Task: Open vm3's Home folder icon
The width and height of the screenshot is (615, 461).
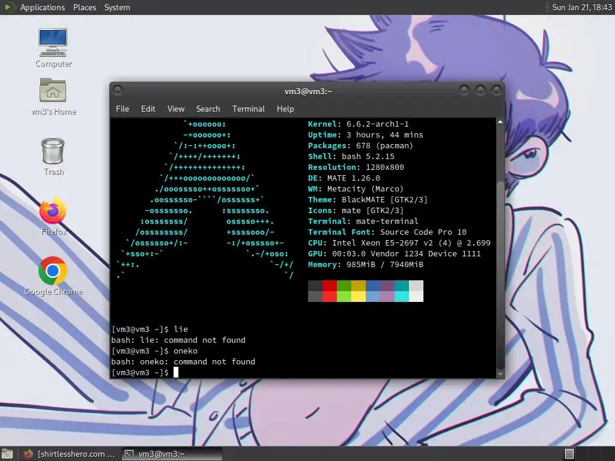Action: 53,96
